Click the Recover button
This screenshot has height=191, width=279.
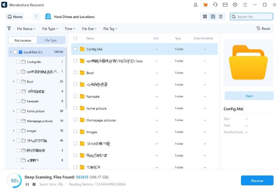pos(257,181)
